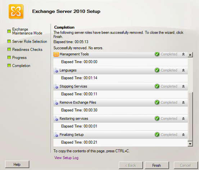This screenshot has height=170, width=199.
Task: Collapse the Restoring services section
Action: [183, 118]
